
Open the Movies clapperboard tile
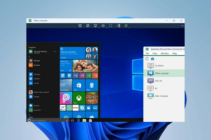[89, 108]
